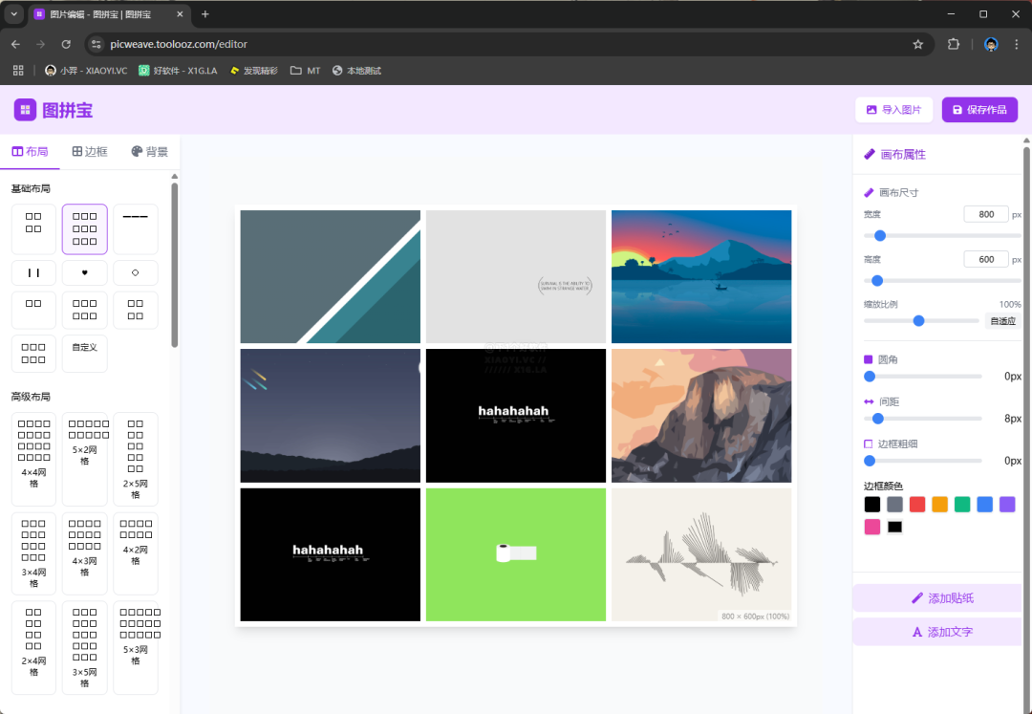Pick the purple border color swatch
The width and height of the screenshot is (1032, 714).
[x=1007, y=504]
